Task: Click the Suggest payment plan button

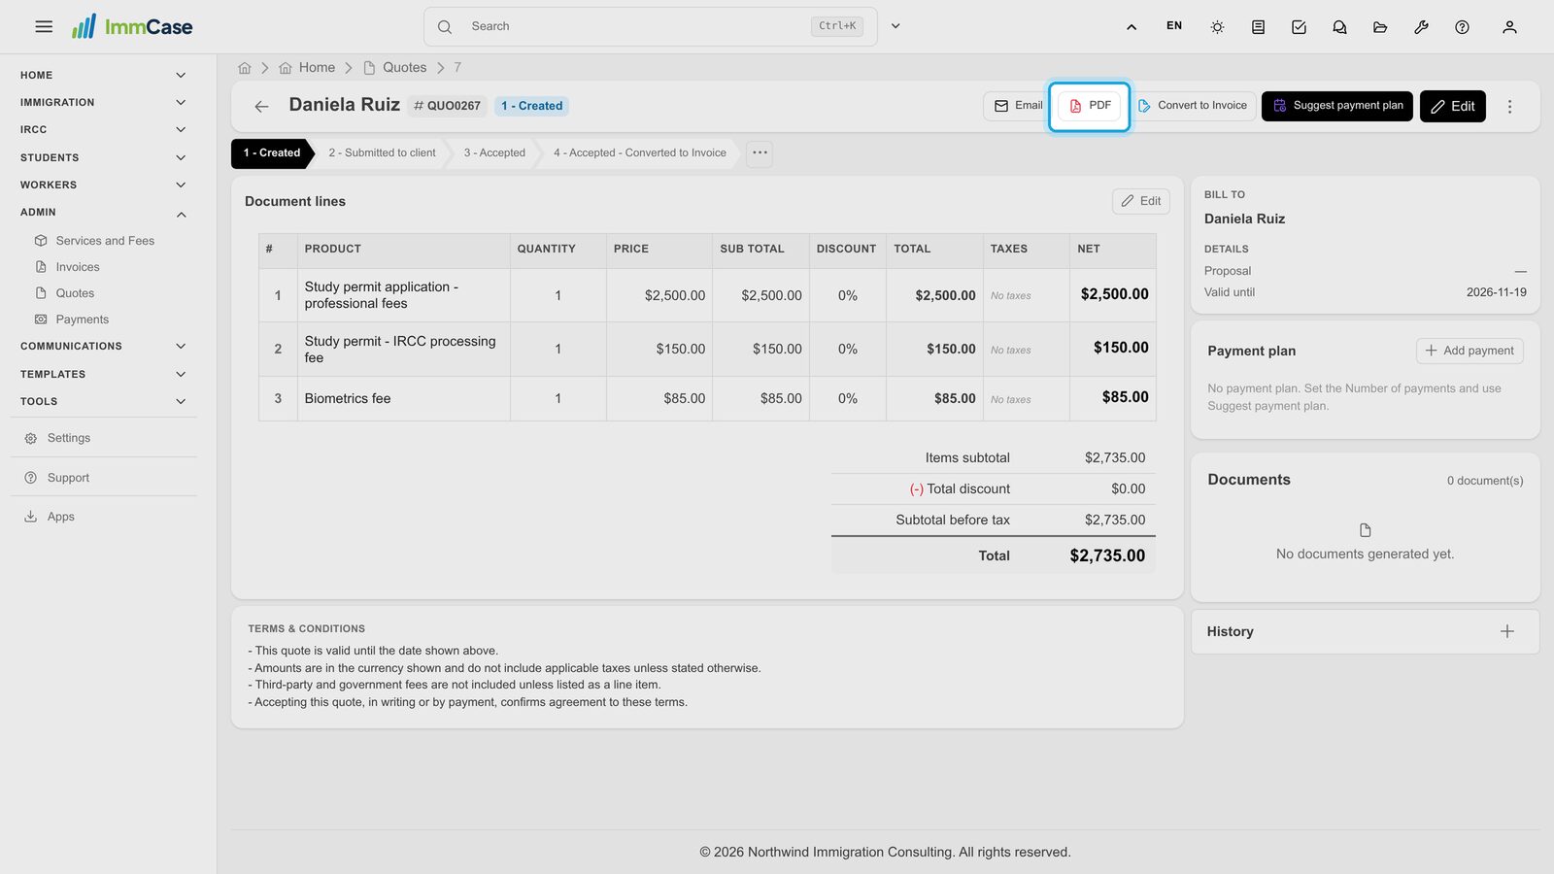Action: click(x=1337, y=106)
